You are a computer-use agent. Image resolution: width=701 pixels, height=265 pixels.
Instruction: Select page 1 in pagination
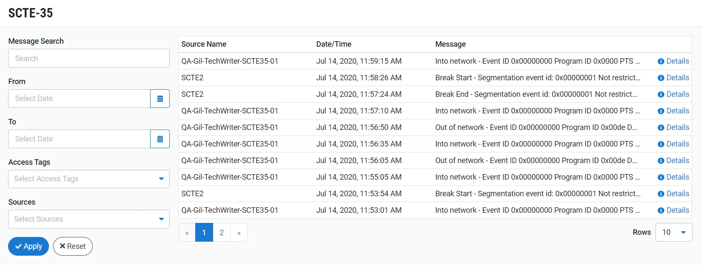[204, 232]
